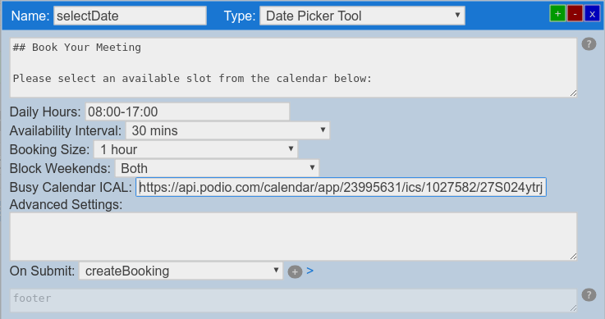Follow the blue arrow link after On Submit
This screenshot has height=319, width=605.
tap(309, 271)
